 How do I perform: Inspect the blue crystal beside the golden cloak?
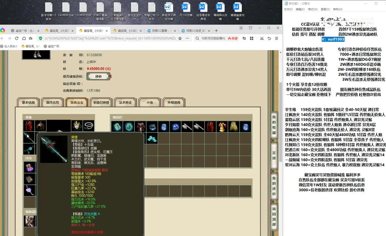(x=245, y=127)
